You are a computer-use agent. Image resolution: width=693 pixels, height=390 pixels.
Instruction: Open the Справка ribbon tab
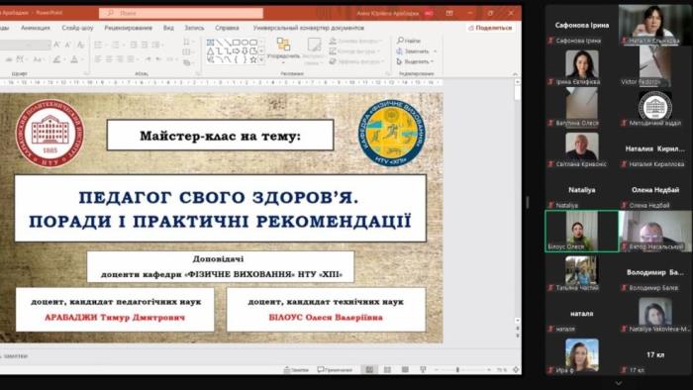[x=227, y=28]
